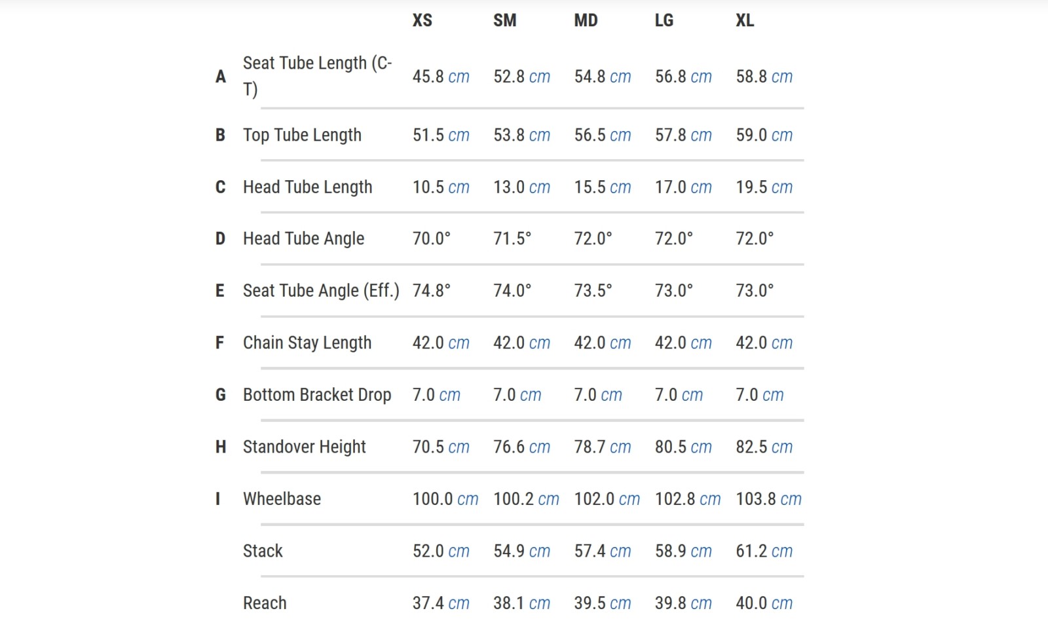Image resolution: width=1048 pixels, height=636 pixels.
Task: Click the XS size column header
Action: click(x=422, y=20)
